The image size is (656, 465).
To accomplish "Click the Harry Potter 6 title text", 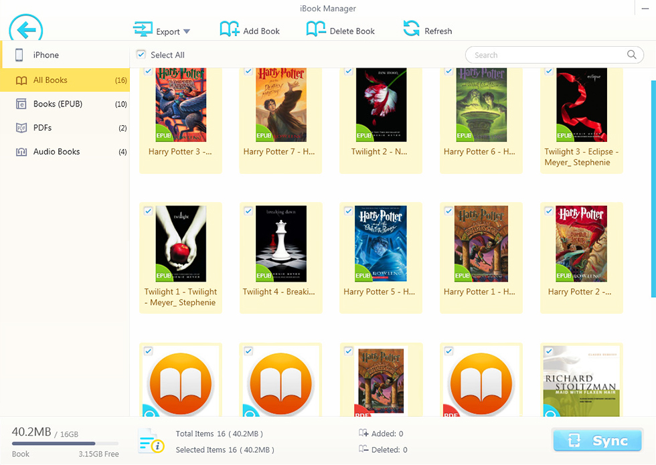I will (479, 152).
